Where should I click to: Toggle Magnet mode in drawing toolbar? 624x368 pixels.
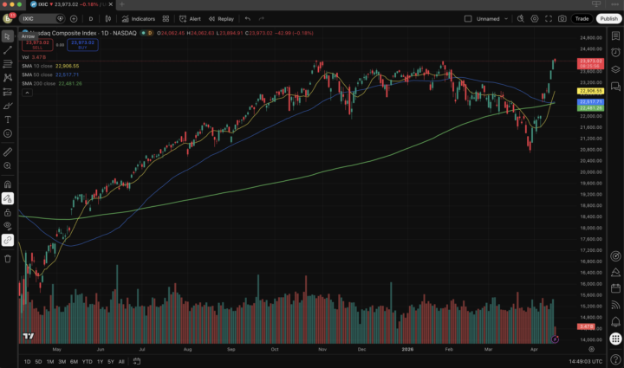(8, 184)
